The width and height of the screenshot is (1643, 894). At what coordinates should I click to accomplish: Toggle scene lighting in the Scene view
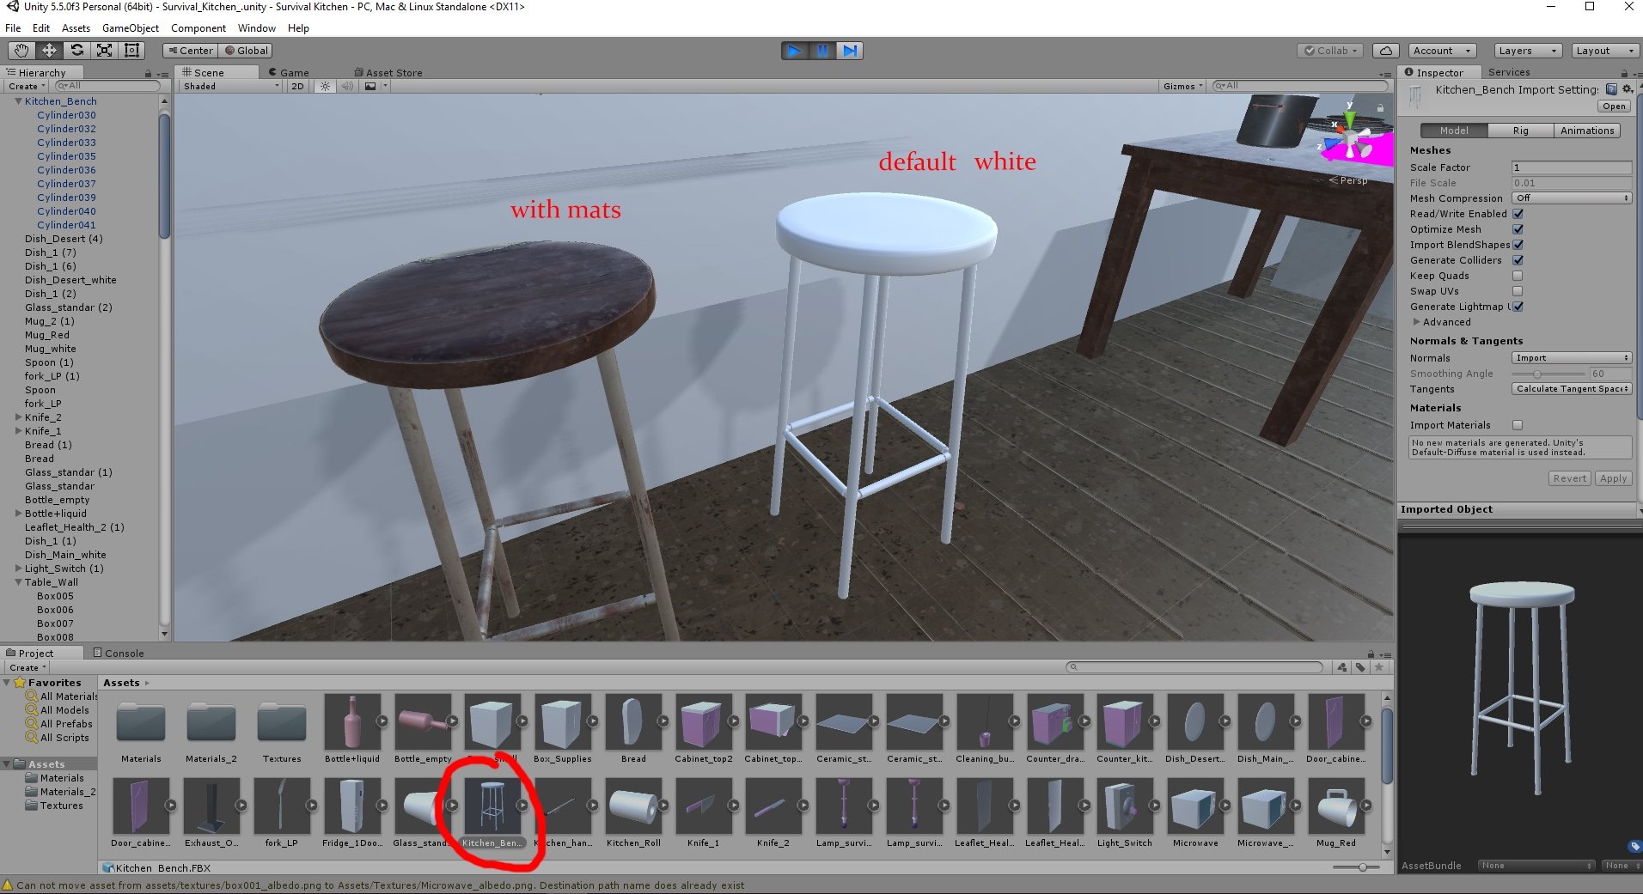click(324, 86)
